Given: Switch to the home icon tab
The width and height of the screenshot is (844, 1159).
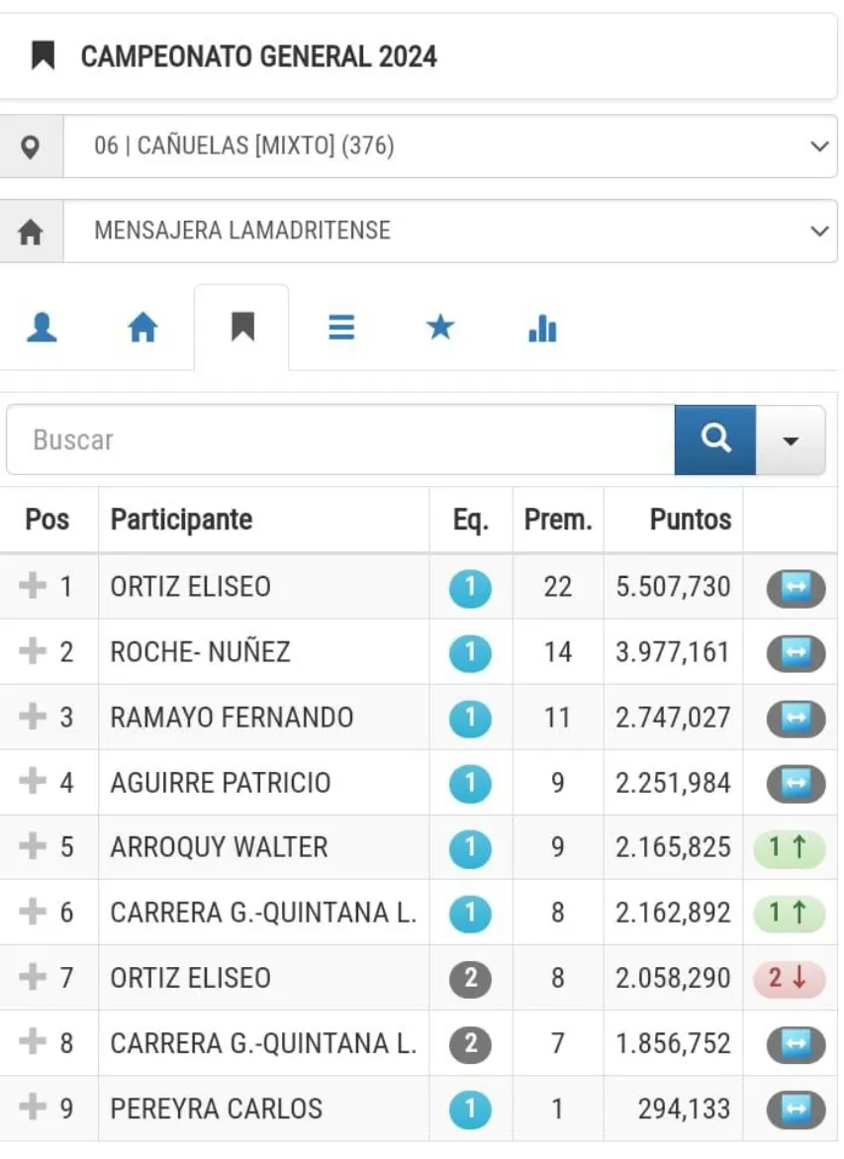Looking at the screenshot, I should (143, 328).
